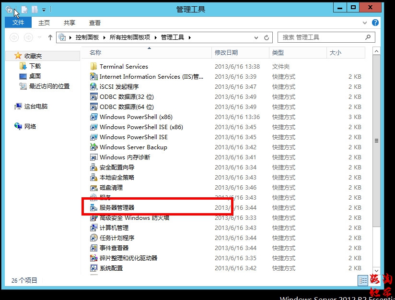Select the 本地安全策略 icon
This screenshot has height=300, width=395.
[93, 178]
